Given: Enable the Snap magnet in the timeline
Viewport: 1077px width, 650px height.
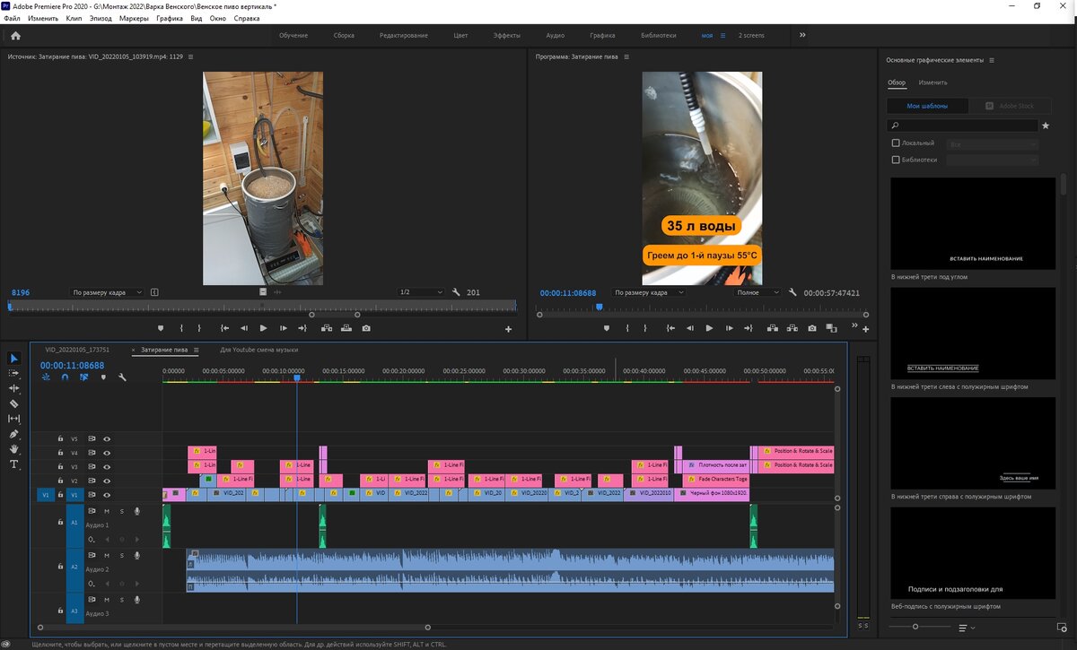Looking at the screenshot, I should (x=65, y=377).
